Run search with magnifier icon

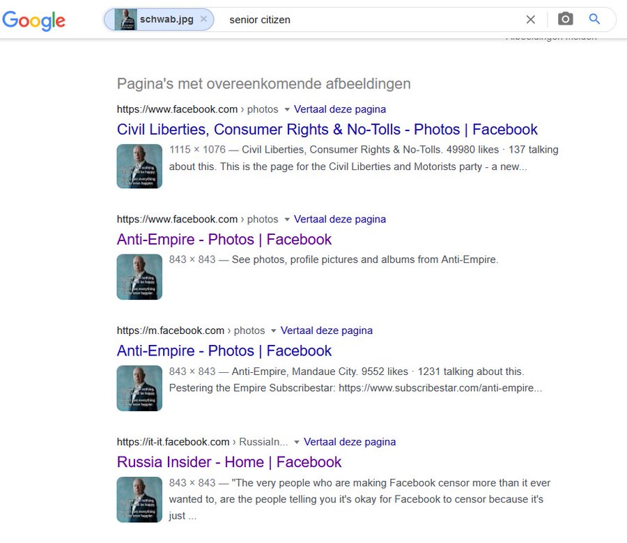[x=595, y=19]
